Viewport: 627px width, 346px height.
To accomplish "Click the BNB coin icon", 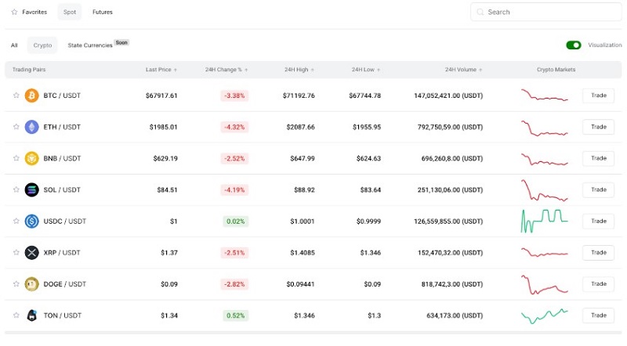I will (31, 158).
